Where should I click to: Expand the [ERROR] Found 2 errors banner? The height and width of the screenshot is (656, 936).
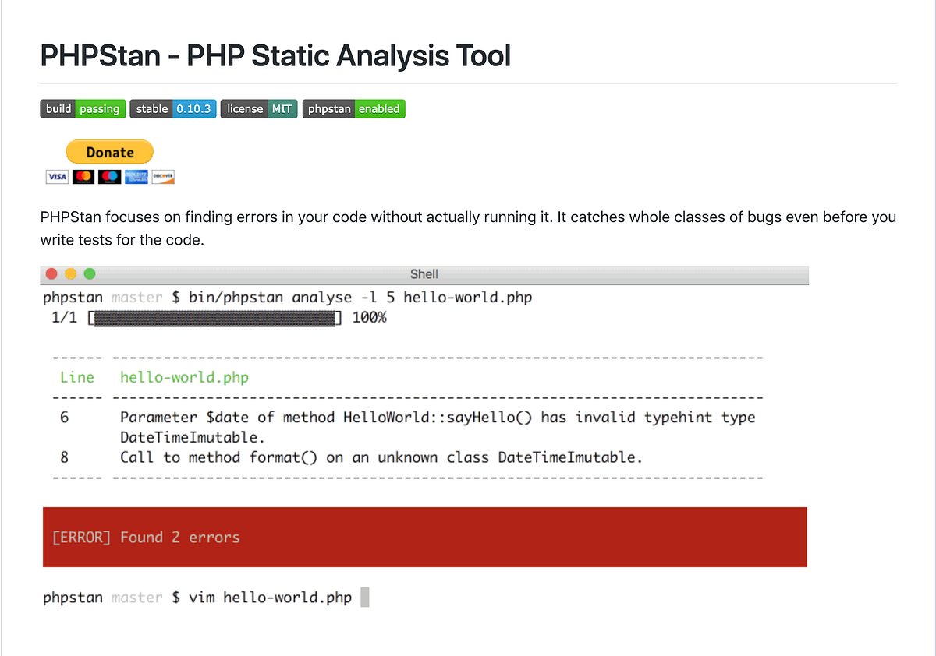pos(424,537)
